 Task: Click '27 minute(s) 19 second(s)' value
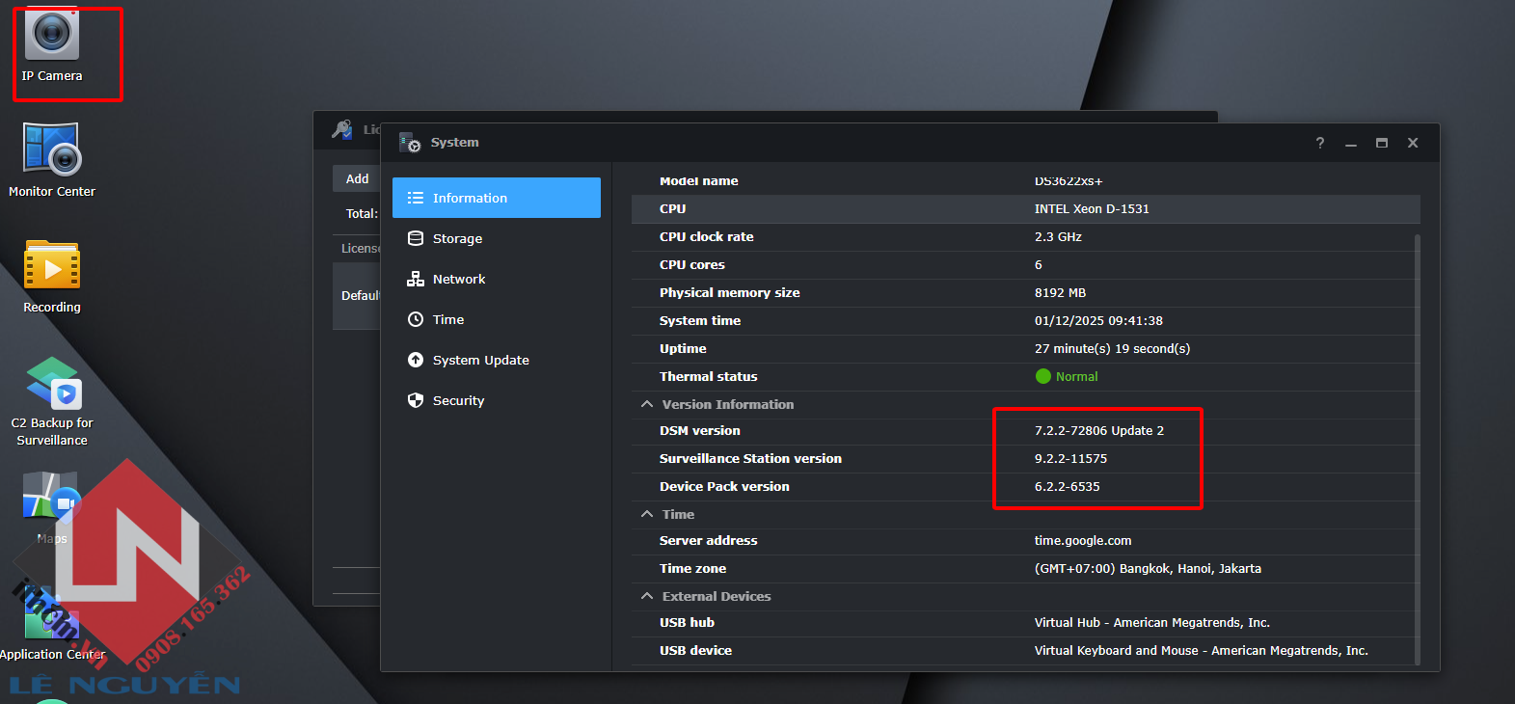tap(1112, 348)
